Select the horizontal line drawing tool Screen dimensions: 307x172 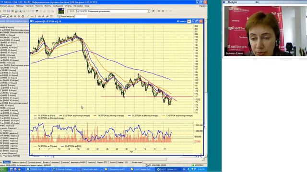[32, 16]
